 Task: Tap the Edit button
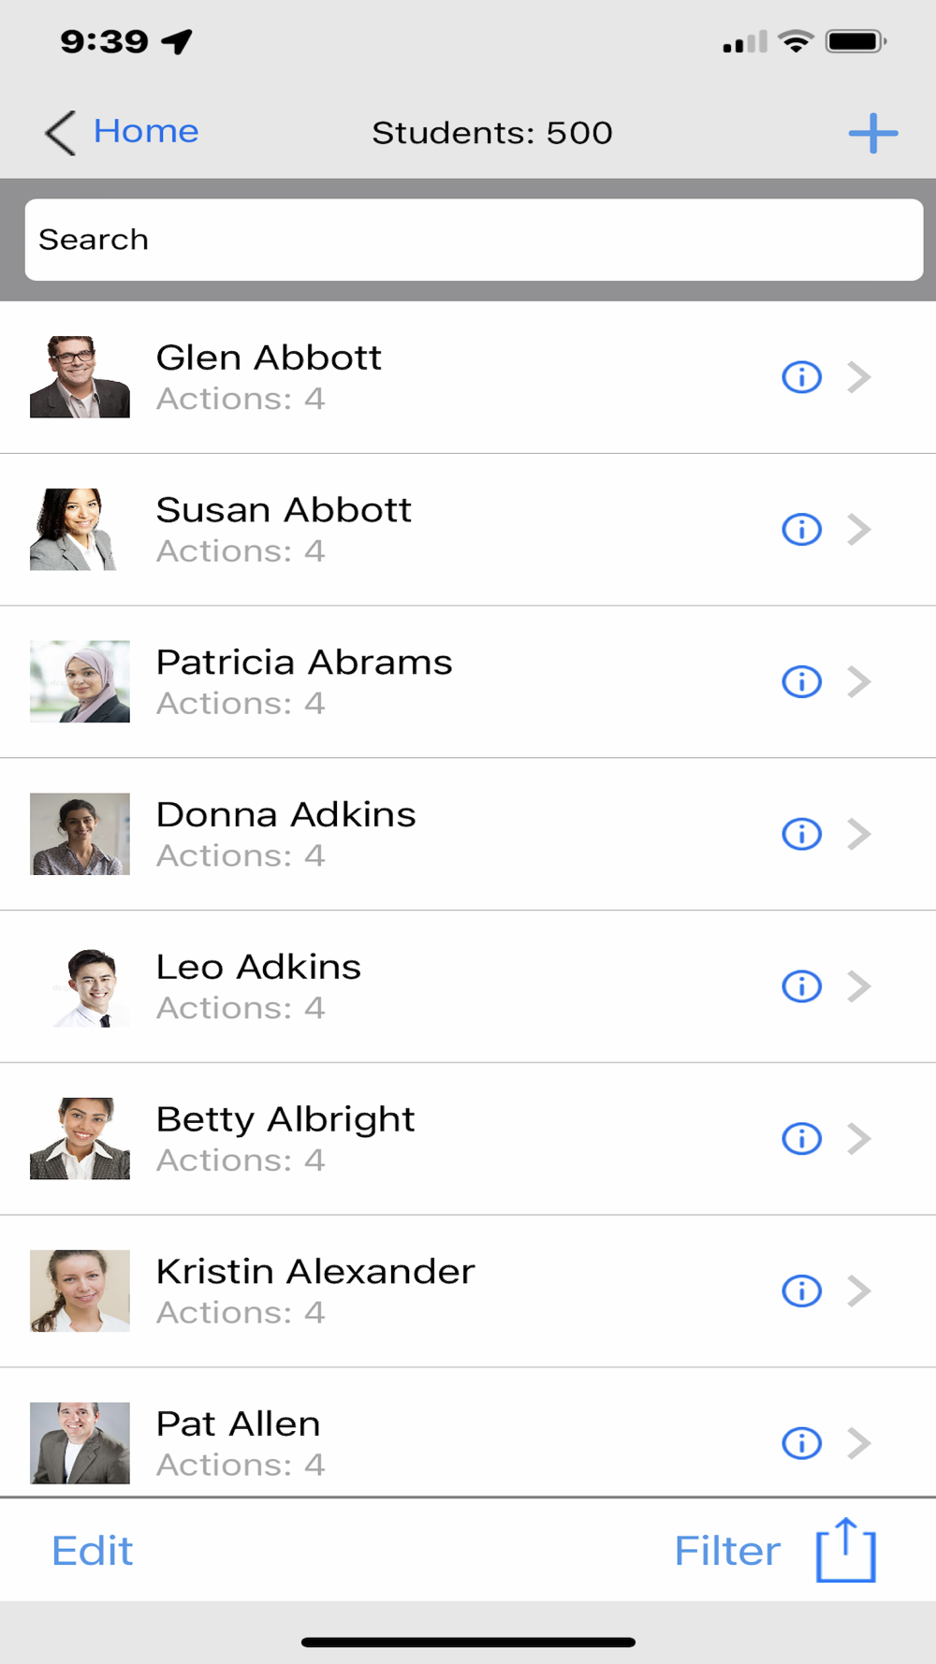92,1551
